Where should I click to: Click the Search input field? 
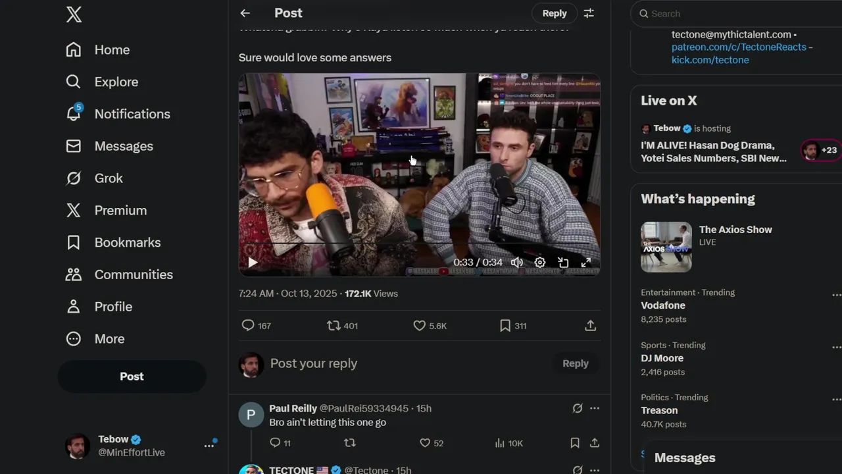(x=737, y=13)
